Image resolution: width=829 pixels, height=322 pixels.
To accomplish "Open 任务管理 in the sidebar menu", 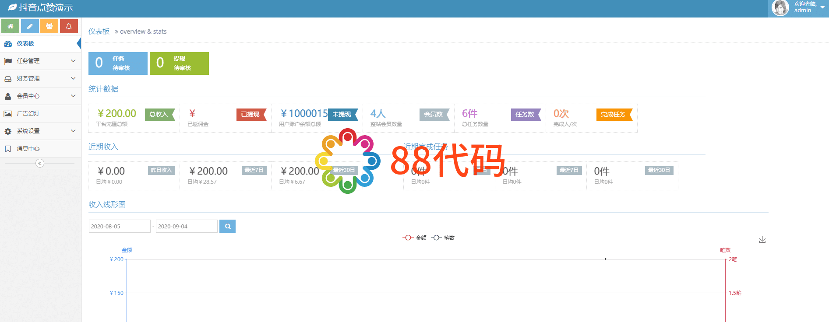I will tap(40, 61).
